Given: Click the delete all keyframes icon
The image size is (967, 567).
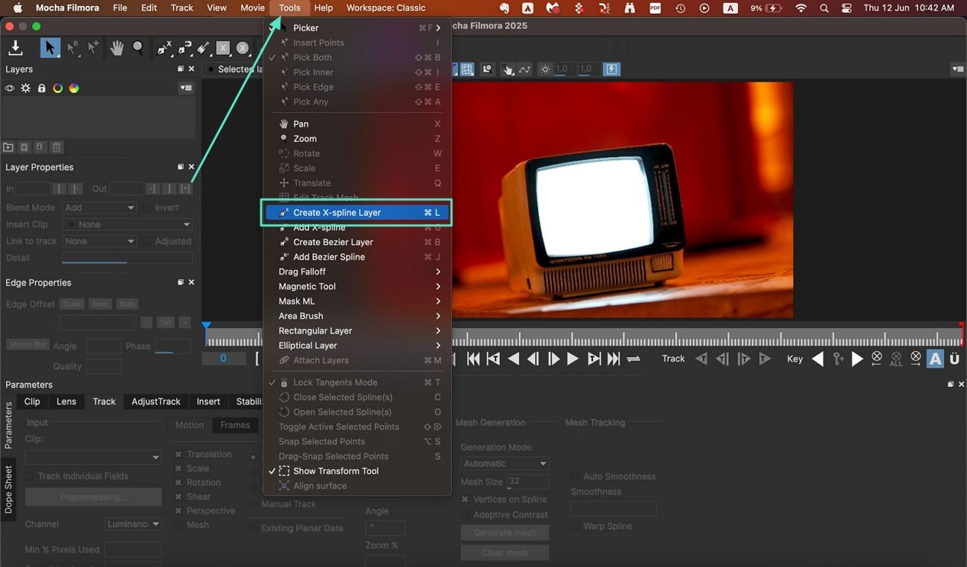Looking at the screenshot, I should (x=896, y=359).
